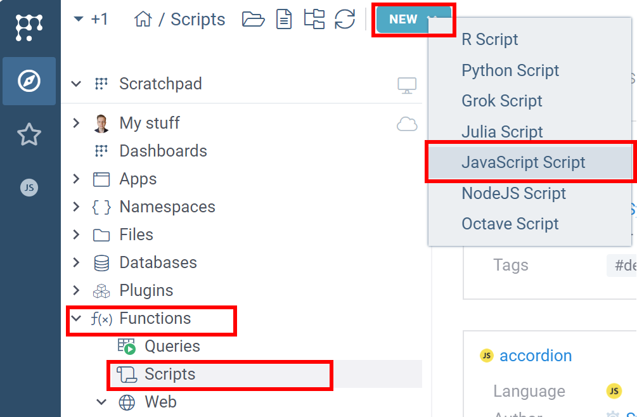Viewport: 637px width, 417px height.
Task: Toggle the monitor icon beside Scratchpad
Action: click(408, 83)
